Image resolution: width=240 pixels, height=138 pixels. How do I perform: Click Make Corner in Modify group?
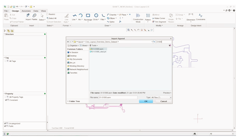point(159,18)
